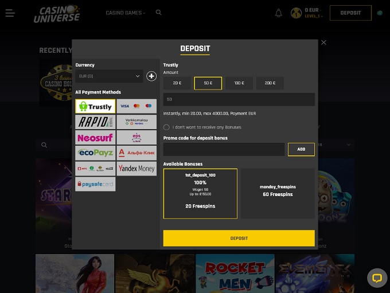Select the Trustly payment method
Screen dimensions: 390x293
(x=95, y=107)
